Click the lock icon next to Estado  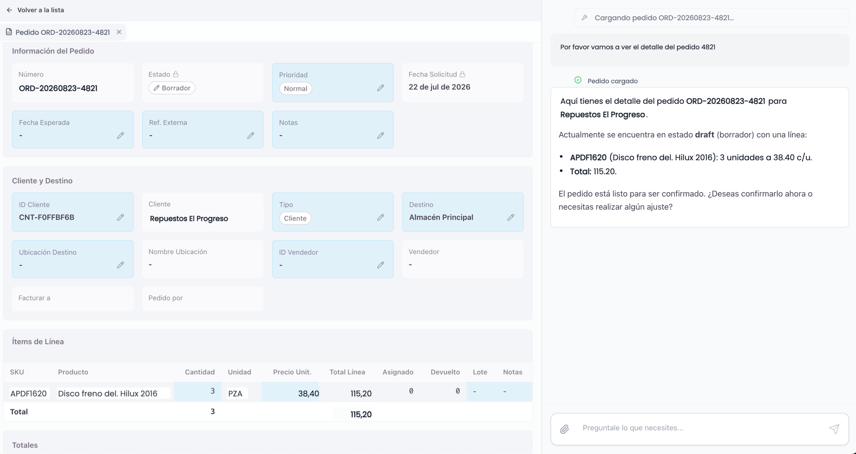click(176, 74)
